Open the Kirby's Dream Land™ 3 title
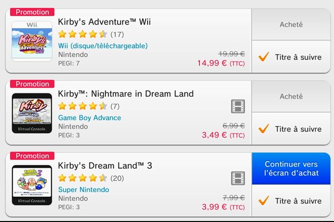334x222 pixels. [105, 165]
